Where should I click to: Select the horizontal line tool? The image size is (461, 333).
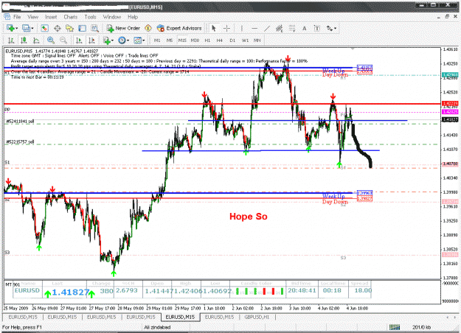click(254, 28)
